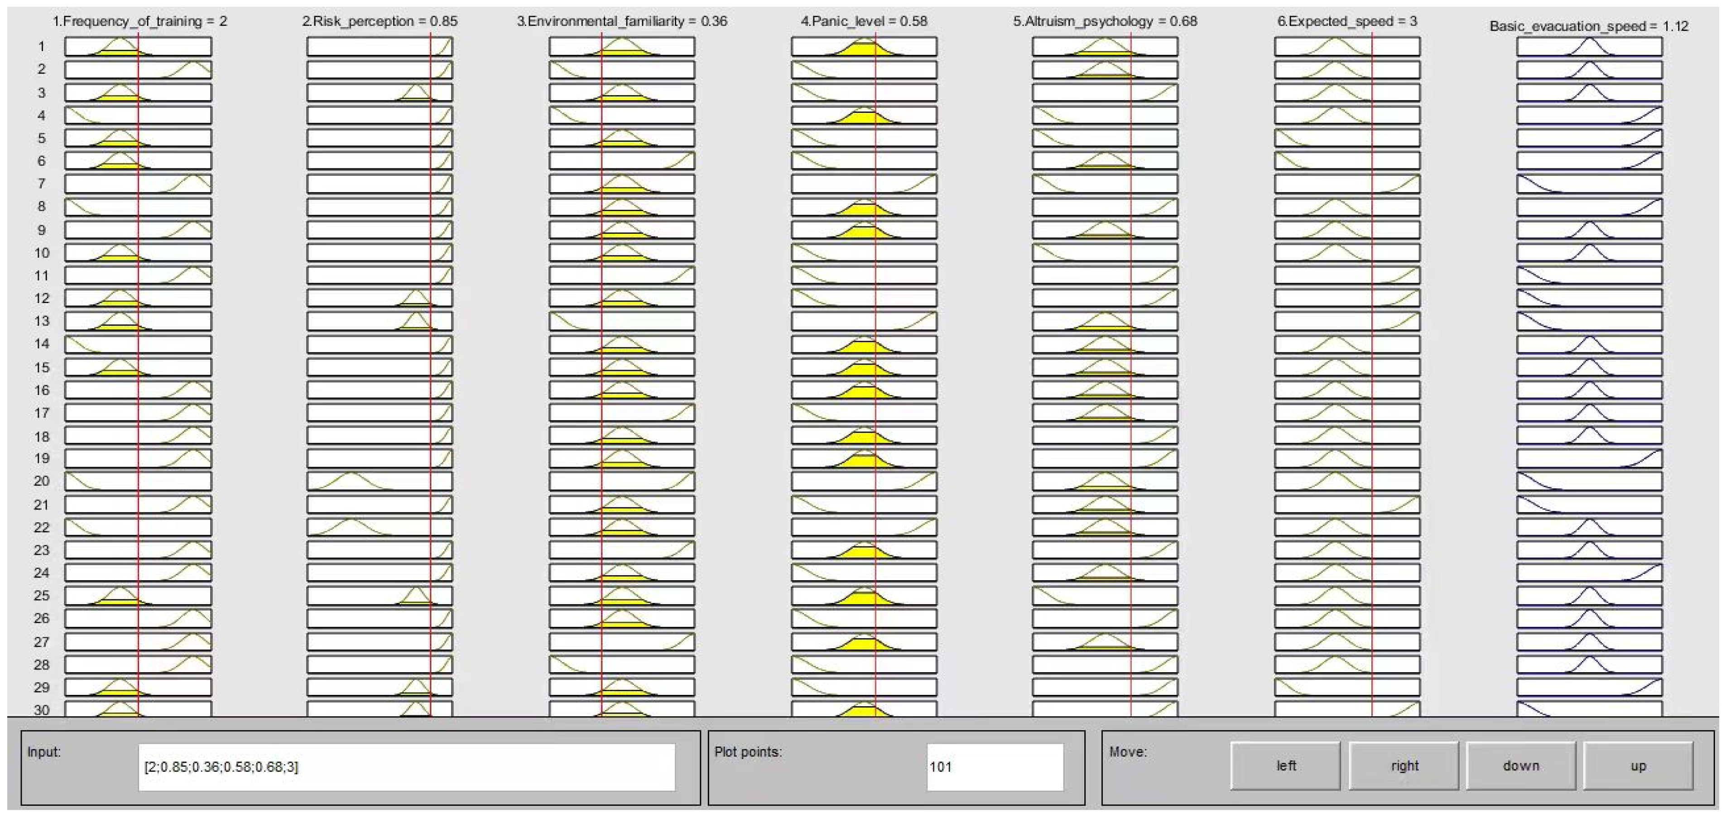The image size is (1726, 819).
Task: Click rule 10 Frequency_of_training membership plot
Action: pos(138,252)
